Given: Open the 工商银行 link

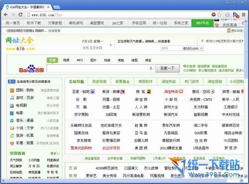Looking at the screenshot, I should pos(231,107).
